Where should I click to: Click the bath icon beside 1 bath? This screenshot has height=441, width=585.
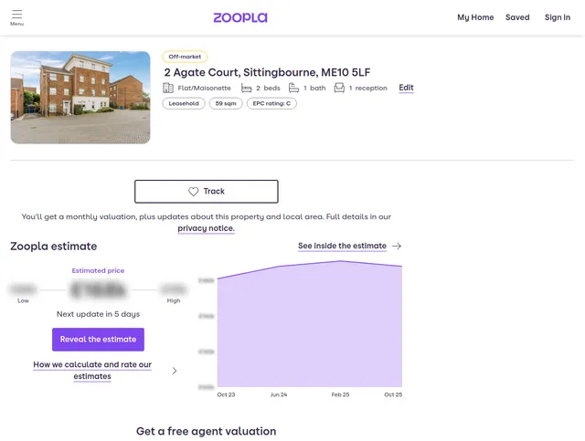(294, 89)
